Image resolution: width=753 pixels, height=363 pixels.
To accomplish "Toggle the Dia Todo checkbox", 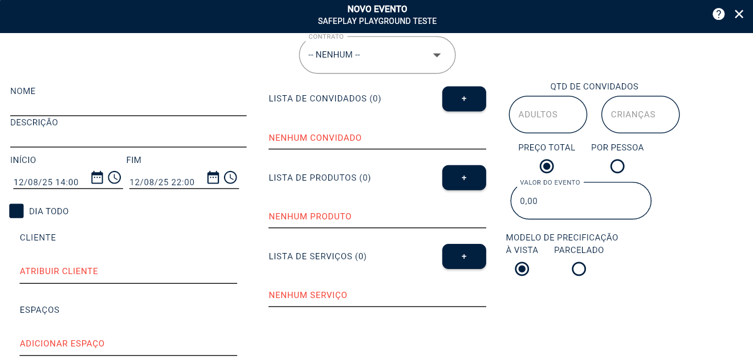I will pos(17,211).
